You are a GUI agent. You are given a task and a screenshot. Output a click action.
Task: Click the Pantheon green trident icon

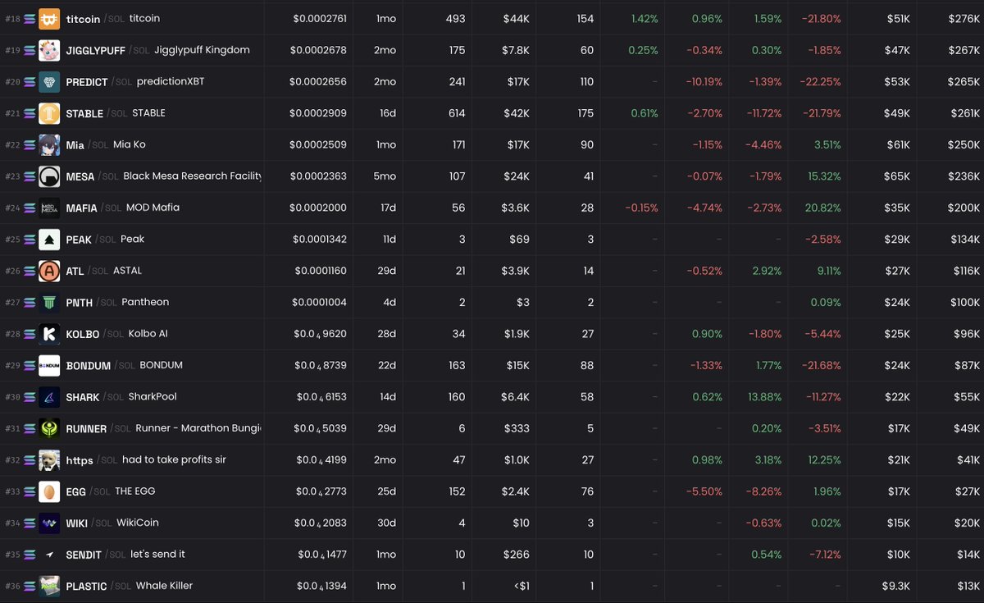click(49, 302)
